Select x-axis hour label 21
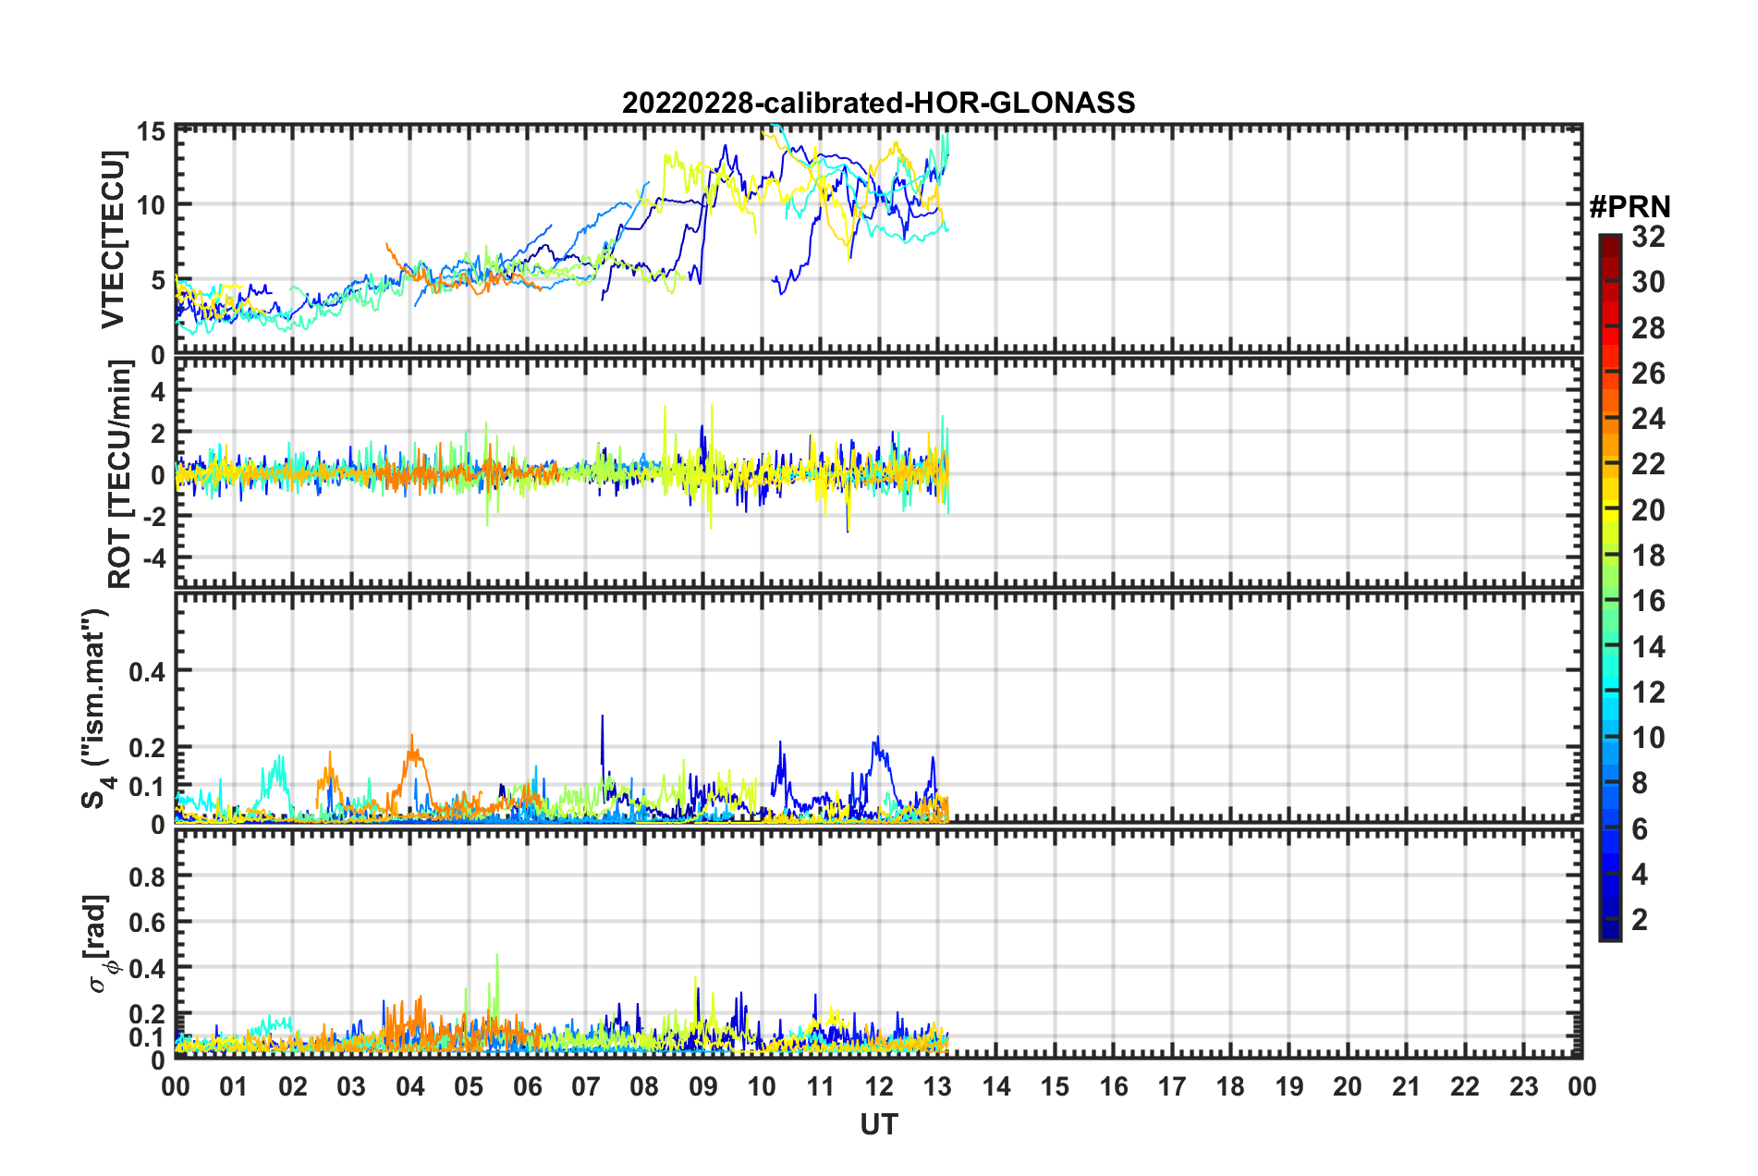The height and width of the screenshot is (1176, 1758). pos(1407,1086)
